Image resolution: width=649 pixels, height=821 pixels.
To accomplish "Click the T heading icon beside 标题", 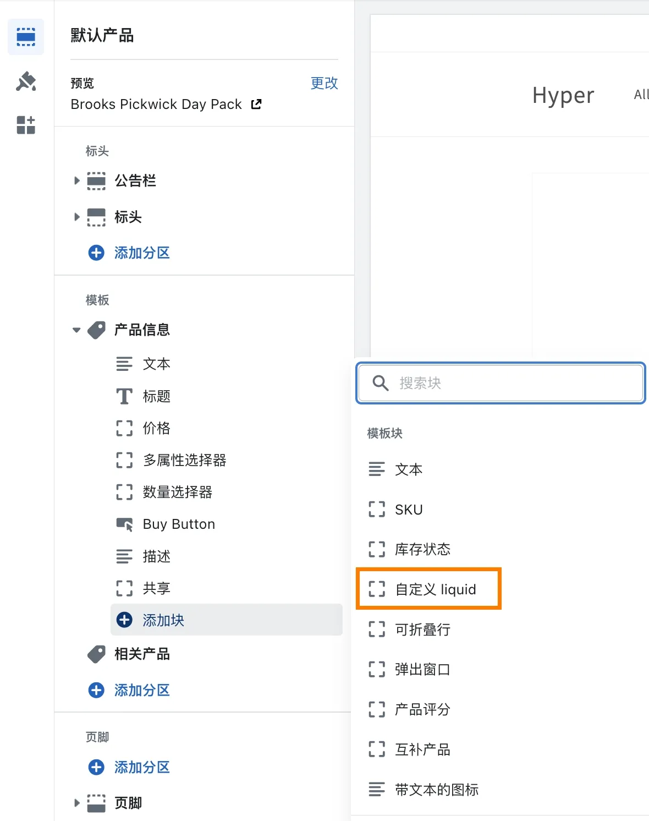I will coord(124,396).
